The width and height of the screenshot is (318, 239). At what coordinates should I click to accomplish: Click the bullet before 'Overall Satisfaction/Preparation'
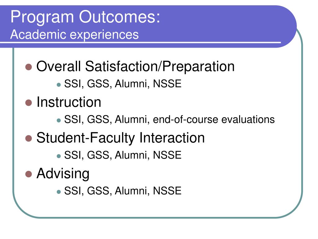(x=29, y=67)
